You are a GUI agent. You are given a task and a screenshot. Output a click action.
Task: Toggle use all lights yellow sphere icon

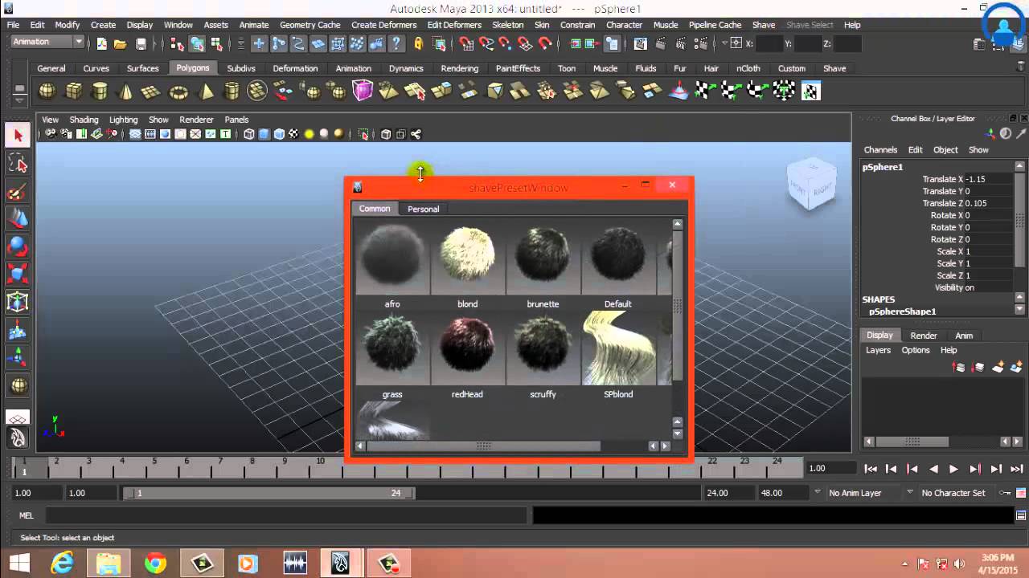309,134
